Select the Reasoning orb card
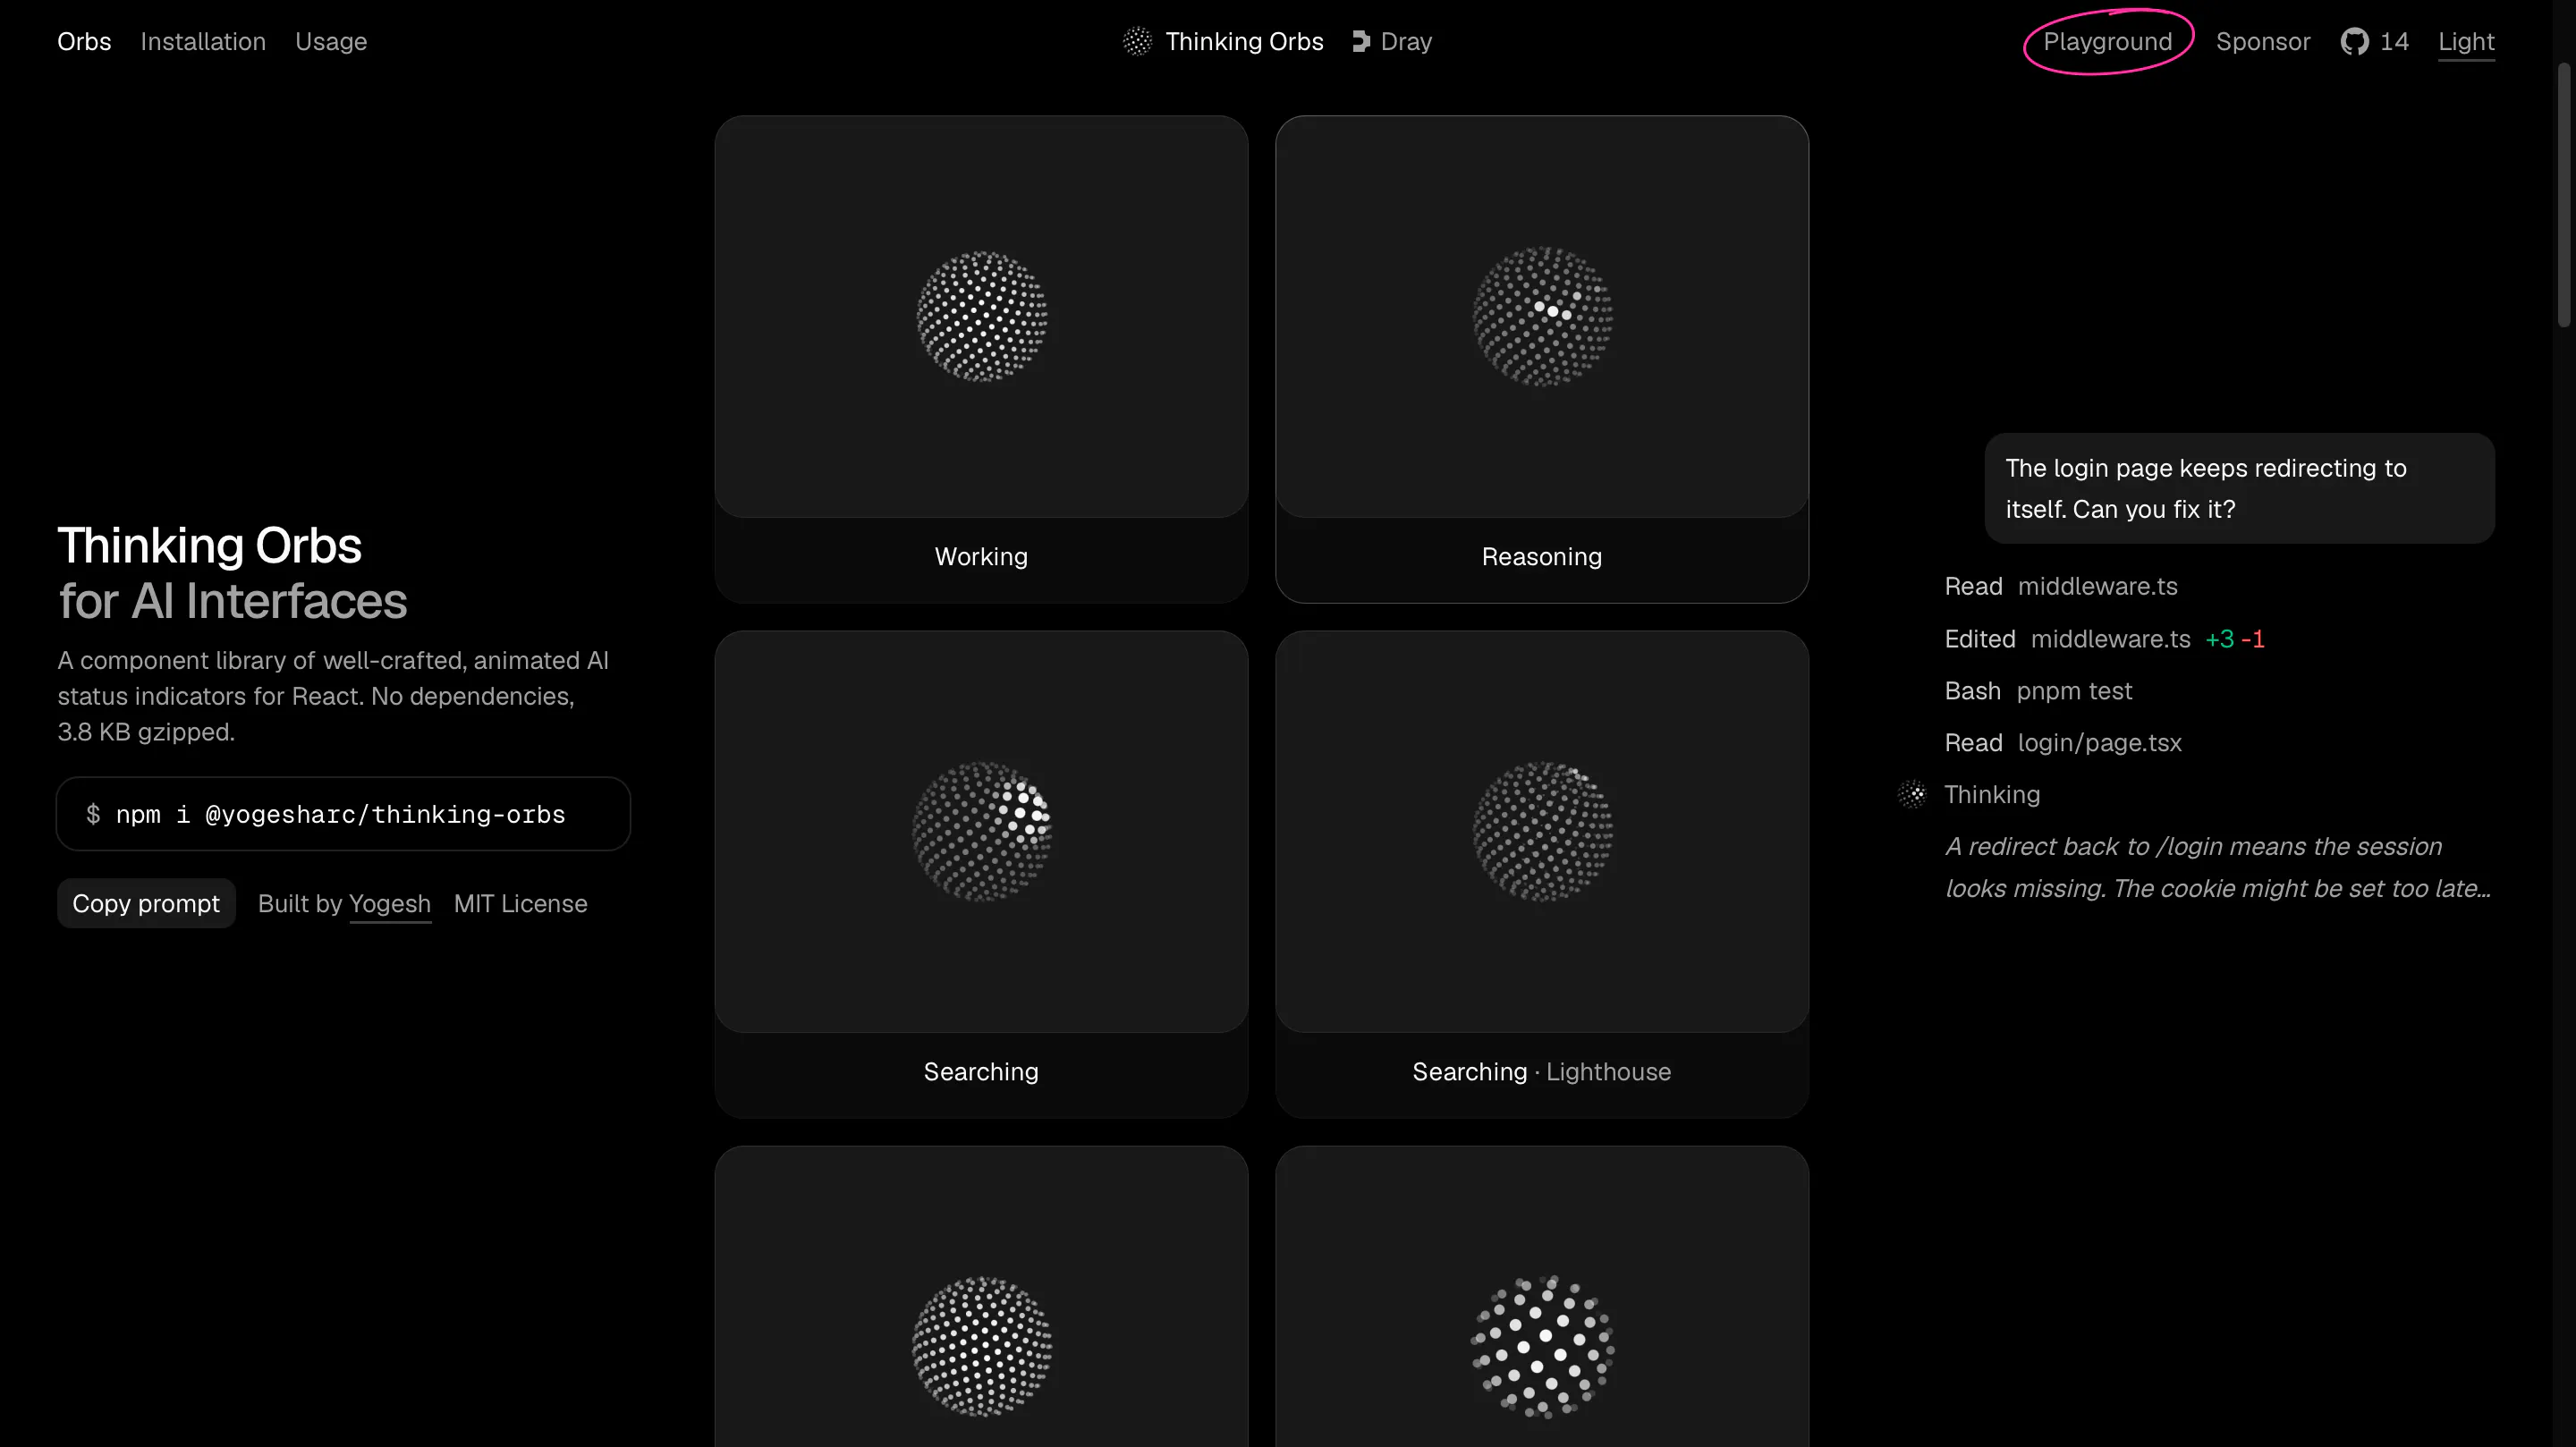 pos(1541,358)
